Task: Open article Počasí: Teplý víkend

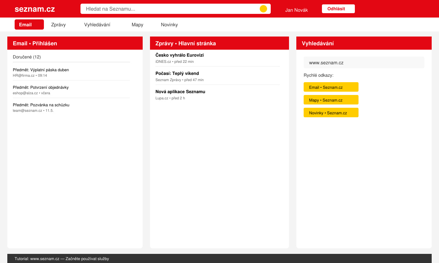Action: point(177,73)
